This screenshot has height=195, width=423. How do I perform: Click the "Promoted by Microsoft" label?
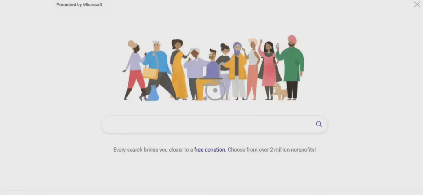[79, 4]
